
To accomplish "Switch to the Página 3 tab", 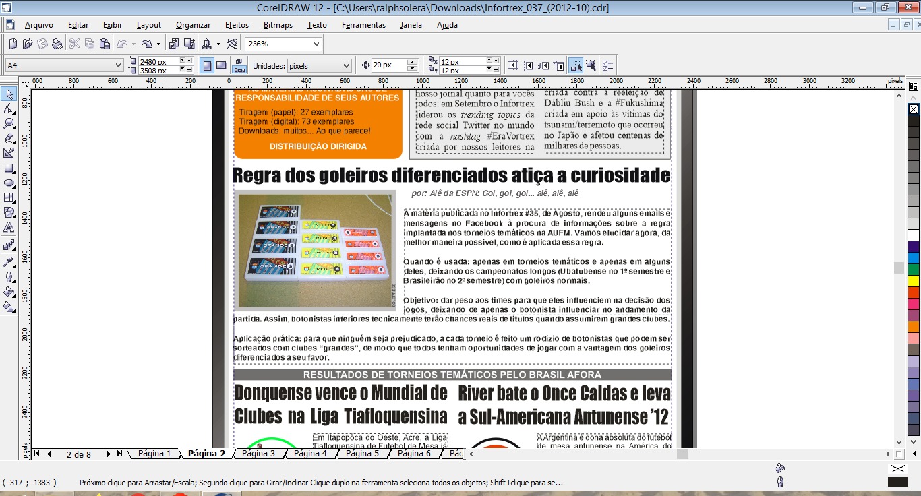I will (258, 454).
